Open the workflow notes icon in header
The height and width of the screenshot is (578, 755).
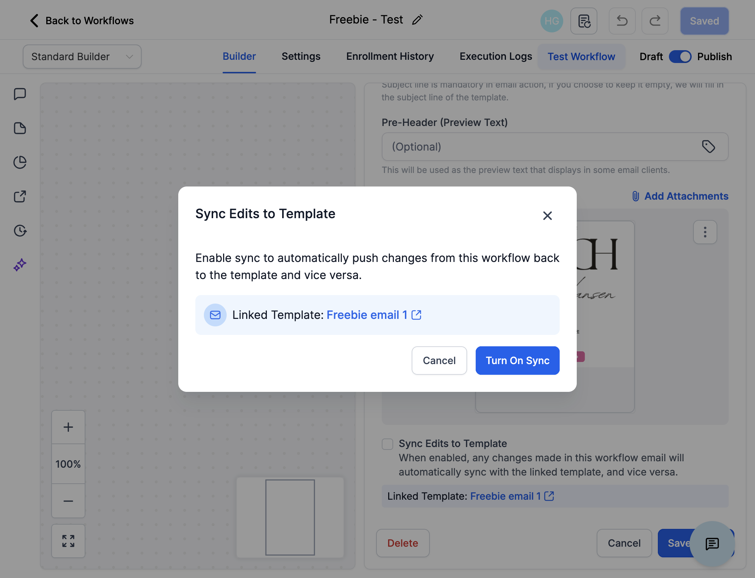[584, 21]
